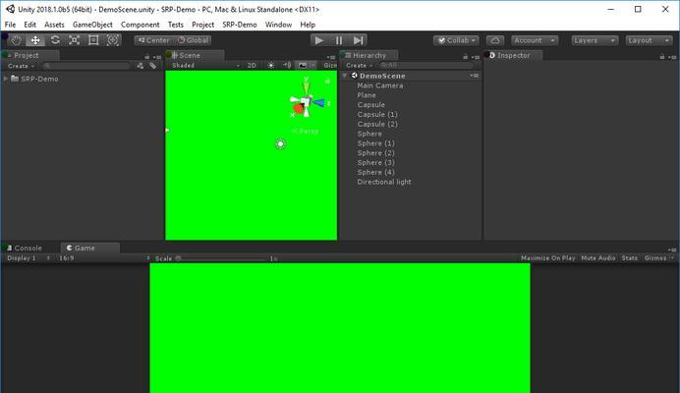Screen dimensions: 680x393
Task: Open Display 1 dropdown in Game view
Action: [28, 258]
